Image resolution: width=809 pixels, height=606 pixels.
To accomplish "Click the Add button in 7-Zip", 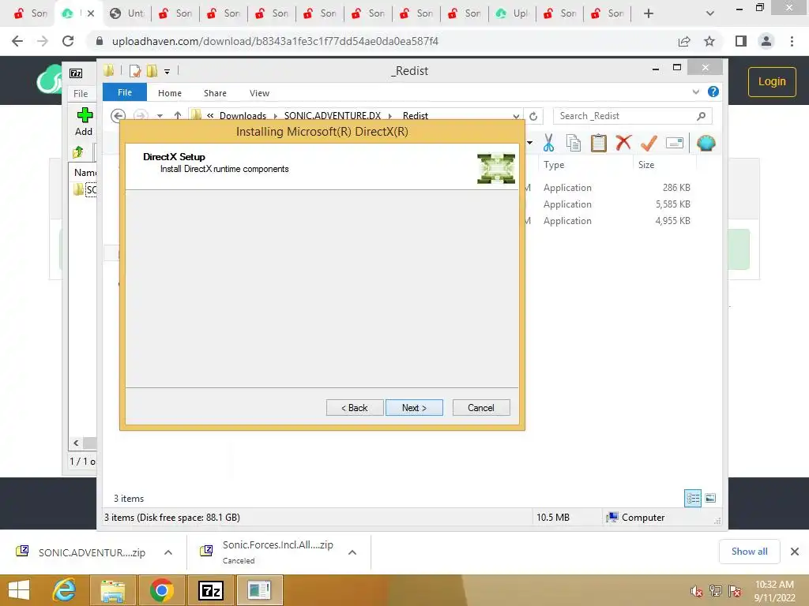I will point(84,122).
